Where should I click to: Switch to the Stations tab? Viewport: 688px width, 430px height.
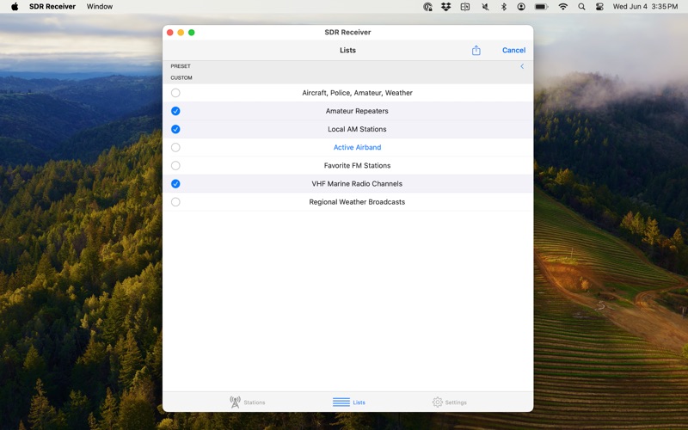pyautogui.click(x=248, y=402)
